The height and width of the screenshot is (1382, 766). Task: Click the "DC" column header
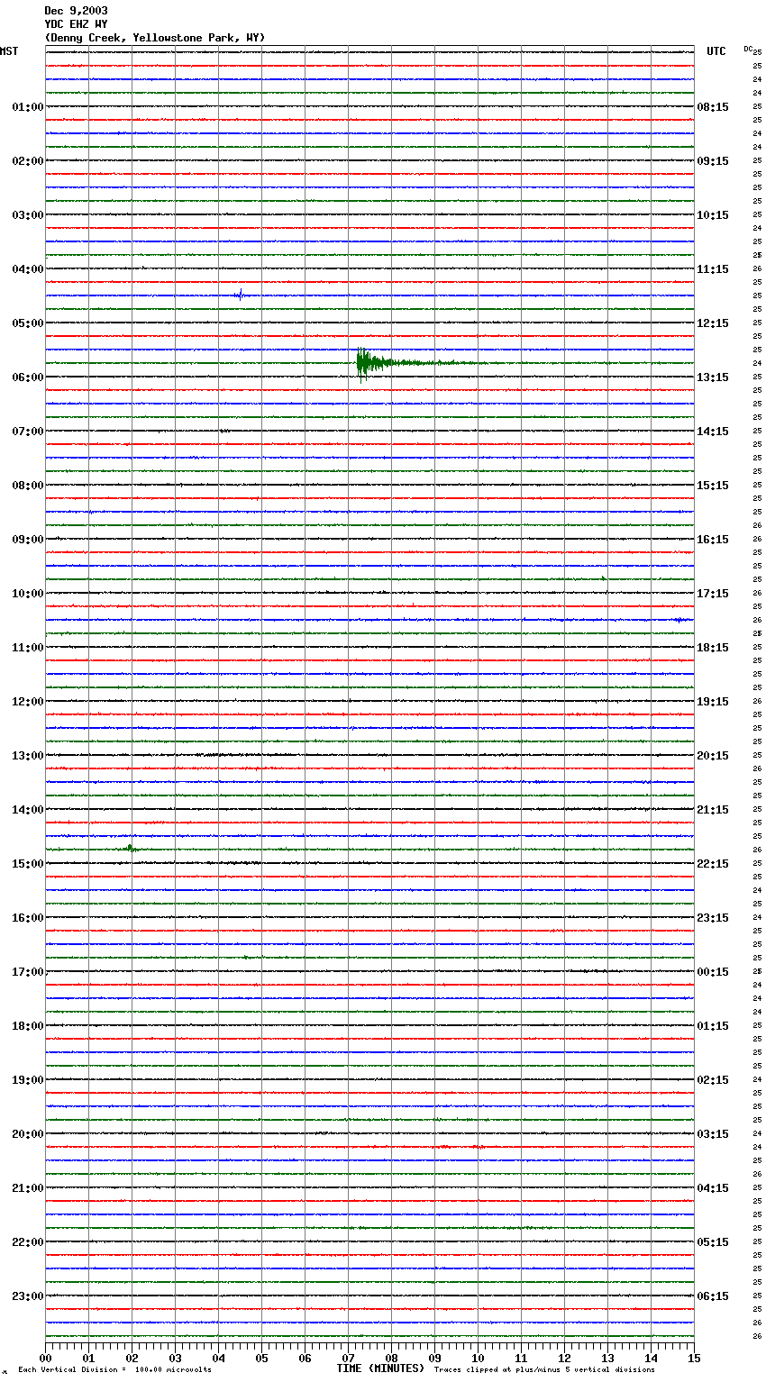pyautogui.click(x=748, y=49)
